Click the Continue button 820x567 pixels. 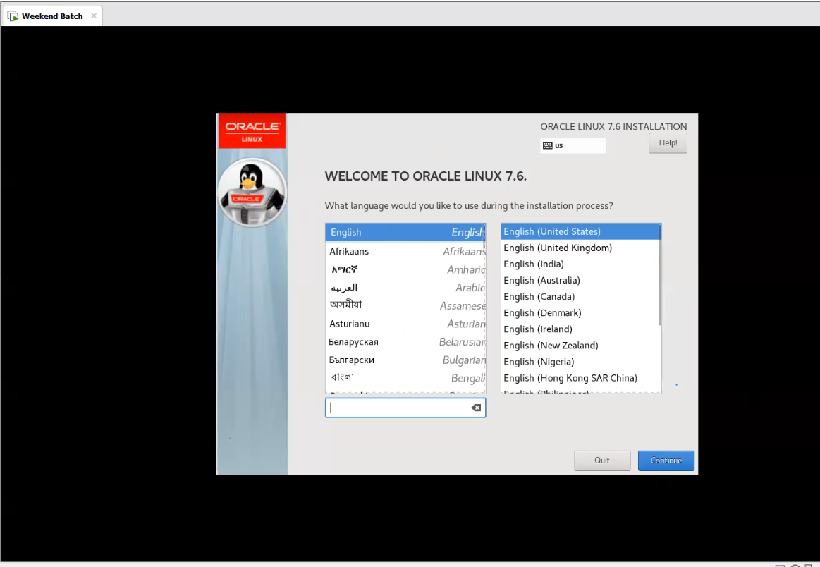[666, 461]
